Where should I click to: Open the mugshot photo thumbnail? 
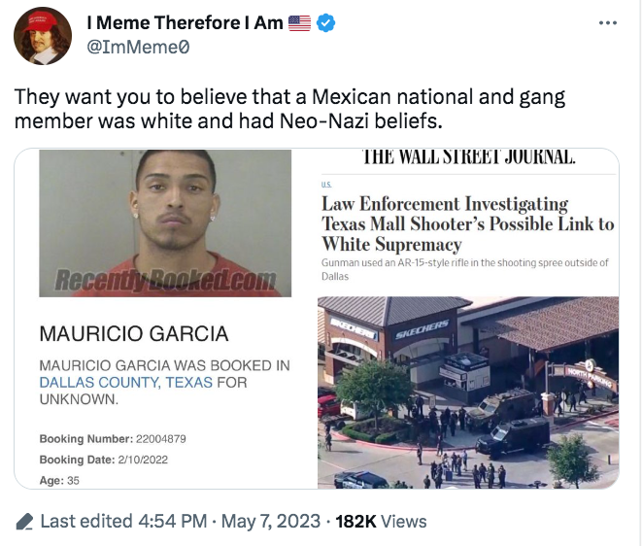[x=165, y=223]
